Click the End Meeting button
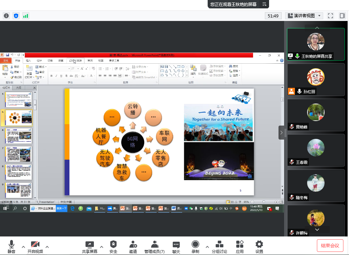349x255 pixels. point(330,246)
